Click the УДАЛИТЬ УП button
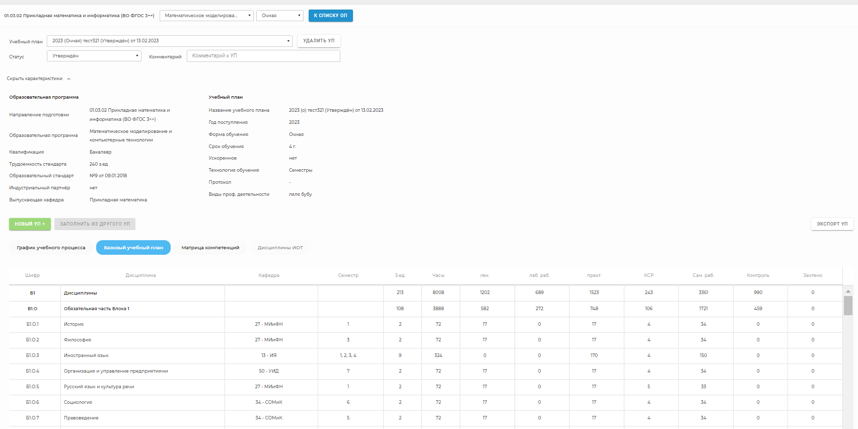This screenshot has width=858, height=429. pos(319,41)
